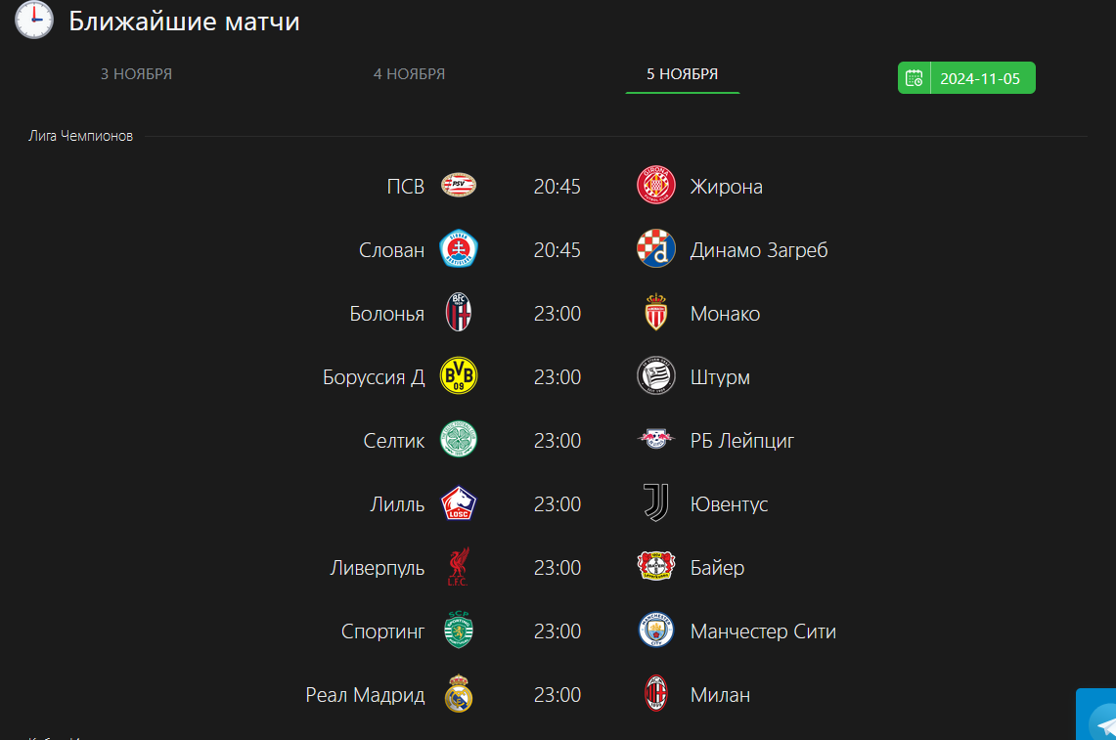Switch to the 3 НОЯБРЯ tab
The width and height of the screenshot is (1116, 740).
pyautogui.click(x=136, y=74)
